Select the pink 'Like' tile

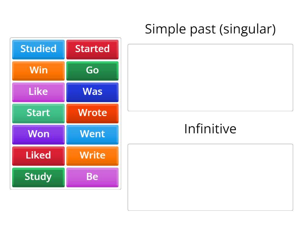(x=38, y=92)
